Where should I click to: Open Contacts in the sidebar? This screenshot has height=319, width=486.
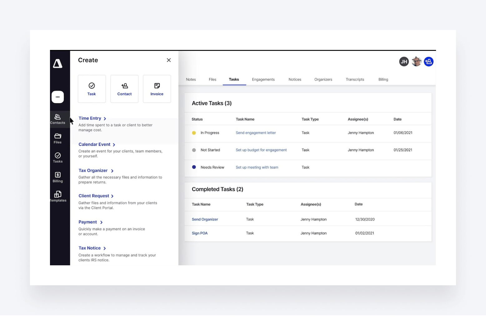pyautogui.click(x=57, y=119)
